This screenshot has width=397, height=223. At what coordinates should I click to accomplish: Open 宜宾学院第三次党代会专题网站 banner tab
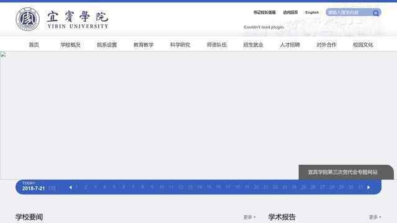[346, 172]
